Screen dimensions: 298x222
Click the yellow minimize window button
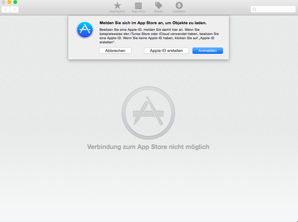9,2
